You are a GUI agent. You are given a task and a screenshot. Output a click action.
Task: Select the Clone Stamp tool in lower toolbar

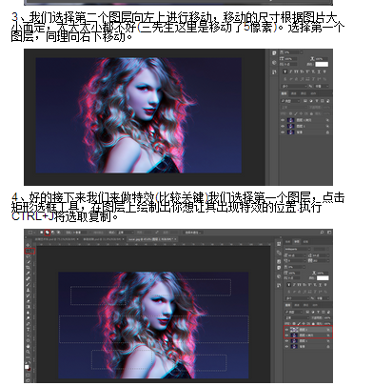[28, 290]
